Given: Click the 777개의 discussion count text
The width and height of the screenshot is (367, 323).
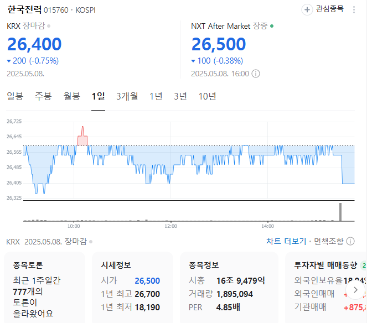Looking at the screenshot, I should 28,291.
